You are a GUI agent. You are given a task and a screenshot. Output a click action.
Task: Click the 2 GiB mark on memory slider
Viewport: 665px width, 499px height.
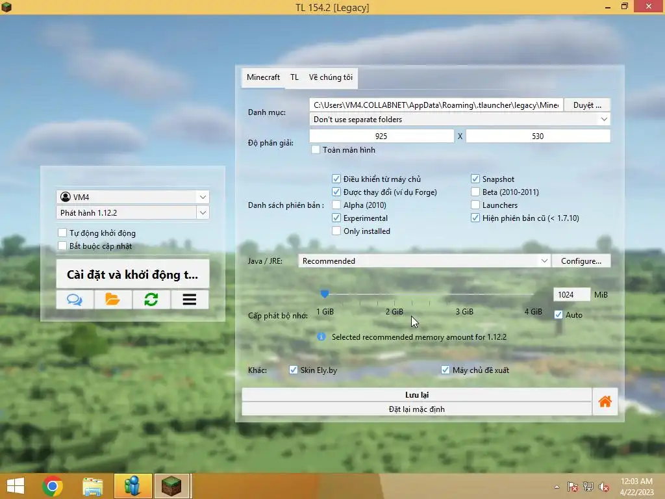394,311
